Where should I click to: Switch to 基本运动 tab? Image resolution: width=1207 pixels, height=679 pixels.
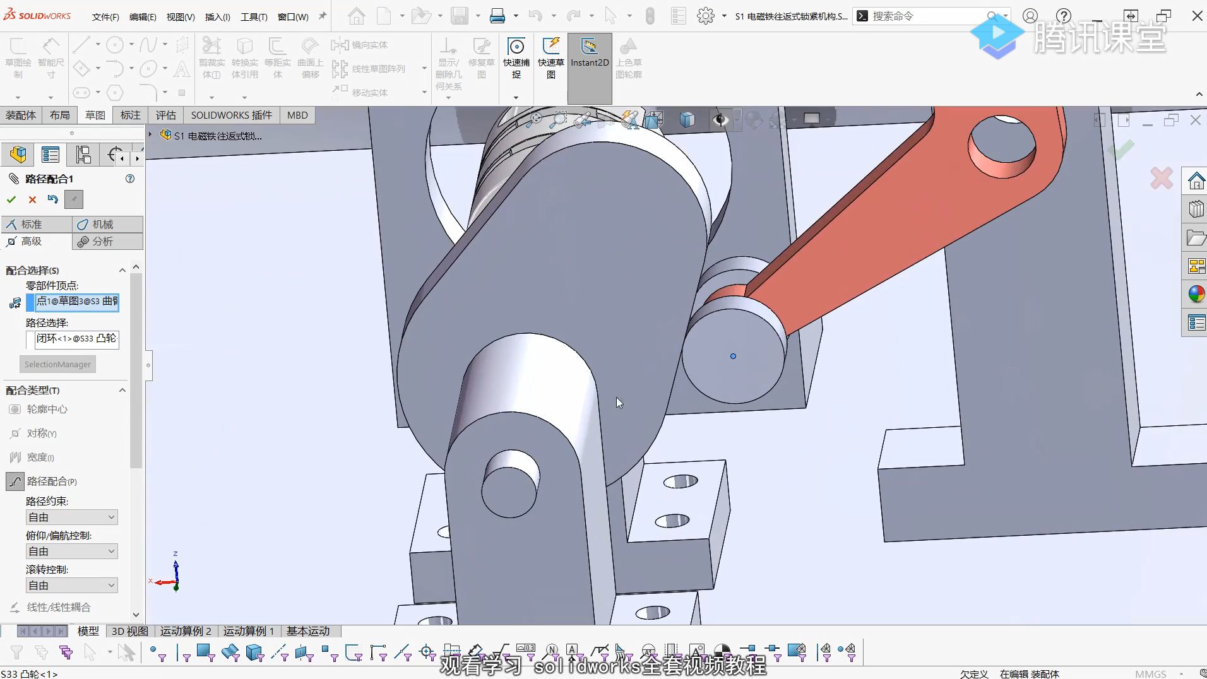[307, 631]
